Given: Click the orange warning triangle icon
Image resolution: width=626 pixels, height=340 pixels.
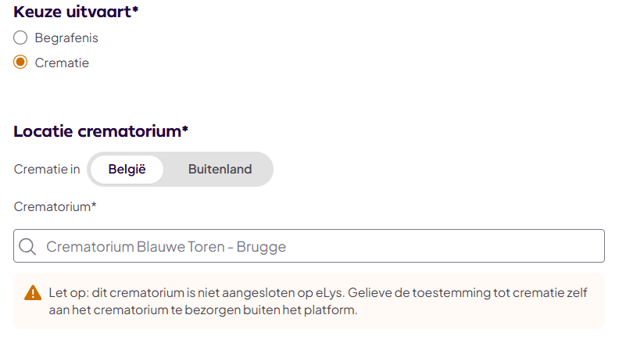Looking at the screenshot, I should pyautogui.click(x=33, y=293).
